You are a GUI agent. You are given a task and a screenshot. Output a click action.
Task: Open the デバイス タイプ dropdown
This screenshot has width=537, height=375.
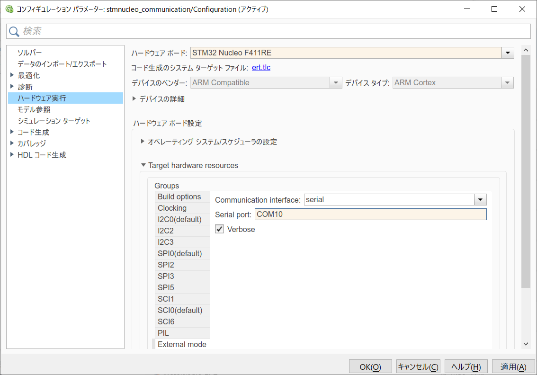click(x=507, y=82)
